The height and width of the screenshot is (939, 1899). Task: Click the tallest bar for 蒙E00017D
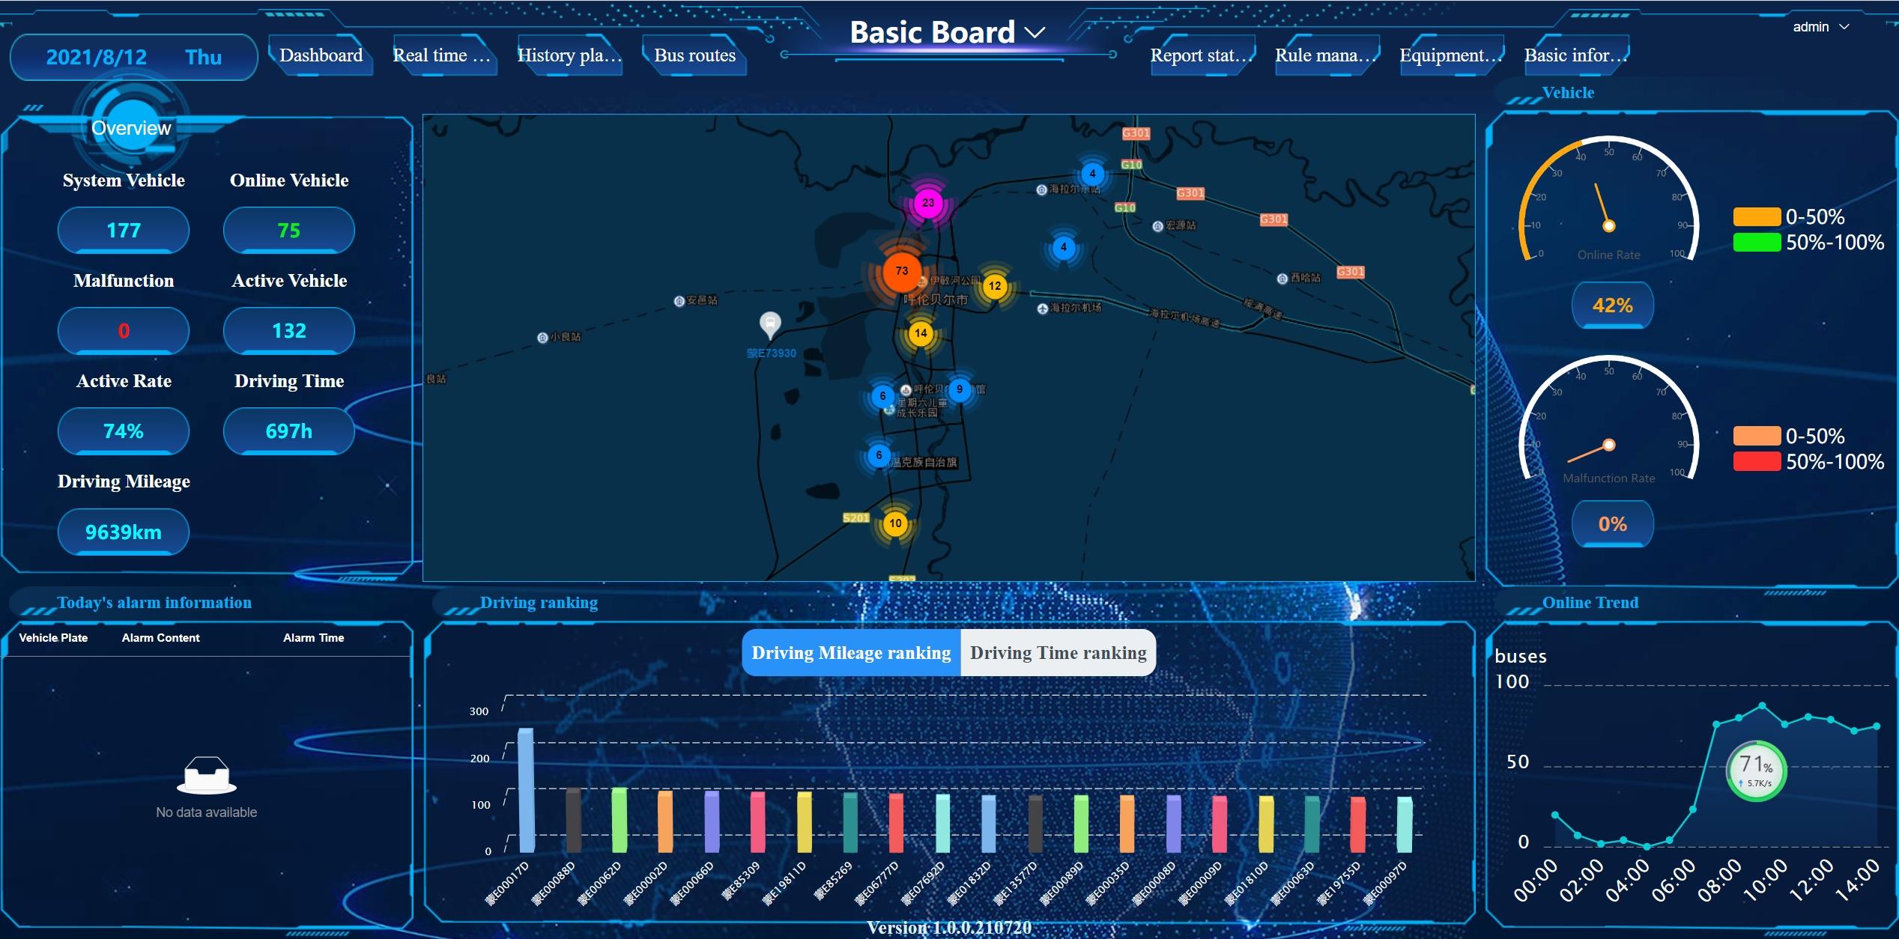526,790
